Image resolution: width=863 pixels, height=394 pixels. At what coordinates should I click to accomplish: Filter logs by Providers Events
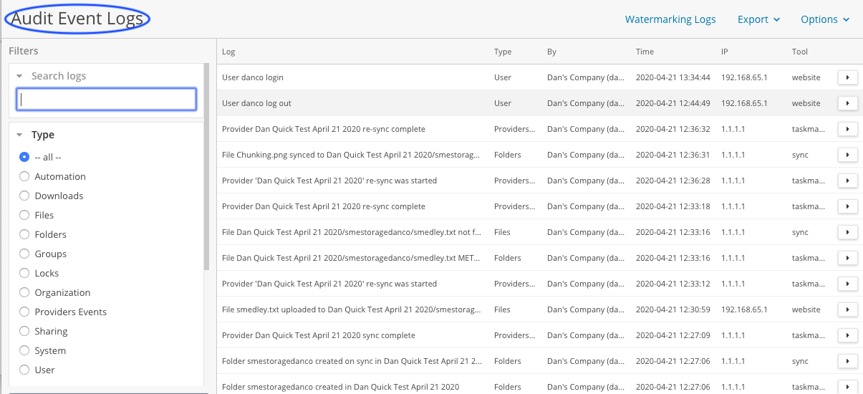pos(25,312)
